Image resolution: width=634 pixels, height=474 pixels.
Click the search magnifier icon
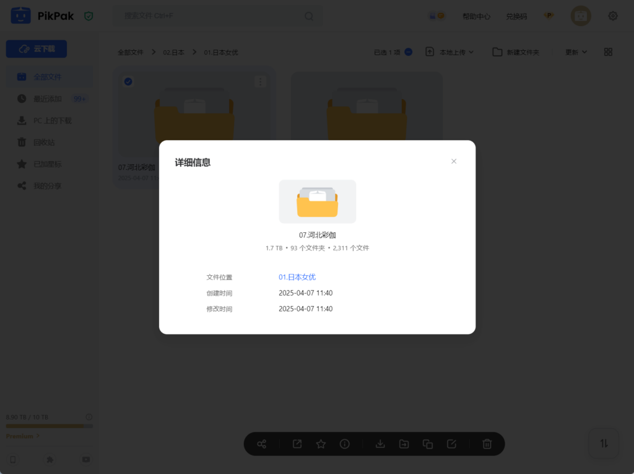click(309, 16)
